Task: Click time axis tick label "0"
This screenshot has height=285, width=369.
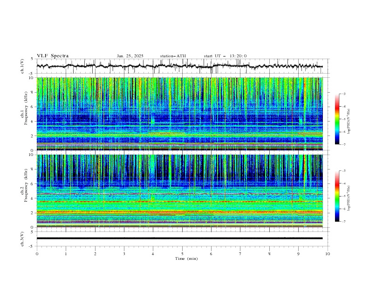Action: click(37, 254)
